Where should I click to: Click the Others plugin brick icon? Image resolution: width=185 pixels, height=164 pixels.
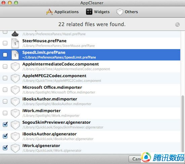pos(120,12)
